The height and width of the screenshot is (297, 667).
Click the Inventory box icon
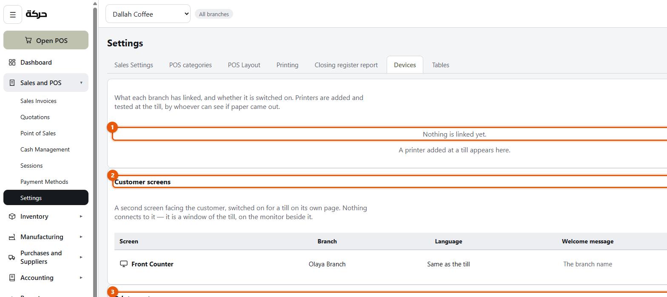coord(12,217)
